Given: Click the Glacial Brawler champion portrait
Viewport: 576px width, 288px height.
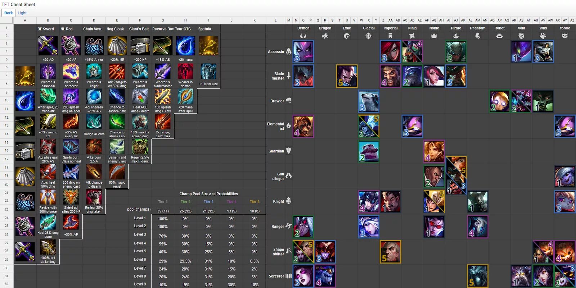Looking at the screenshot, I should pyautogui.click(x=369, y=101).
